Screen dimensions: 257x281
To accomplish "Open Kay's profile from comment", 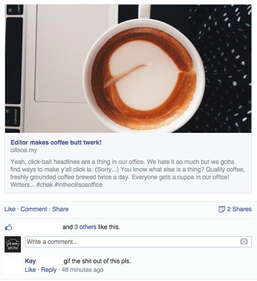I will click(x=31, y=261).
